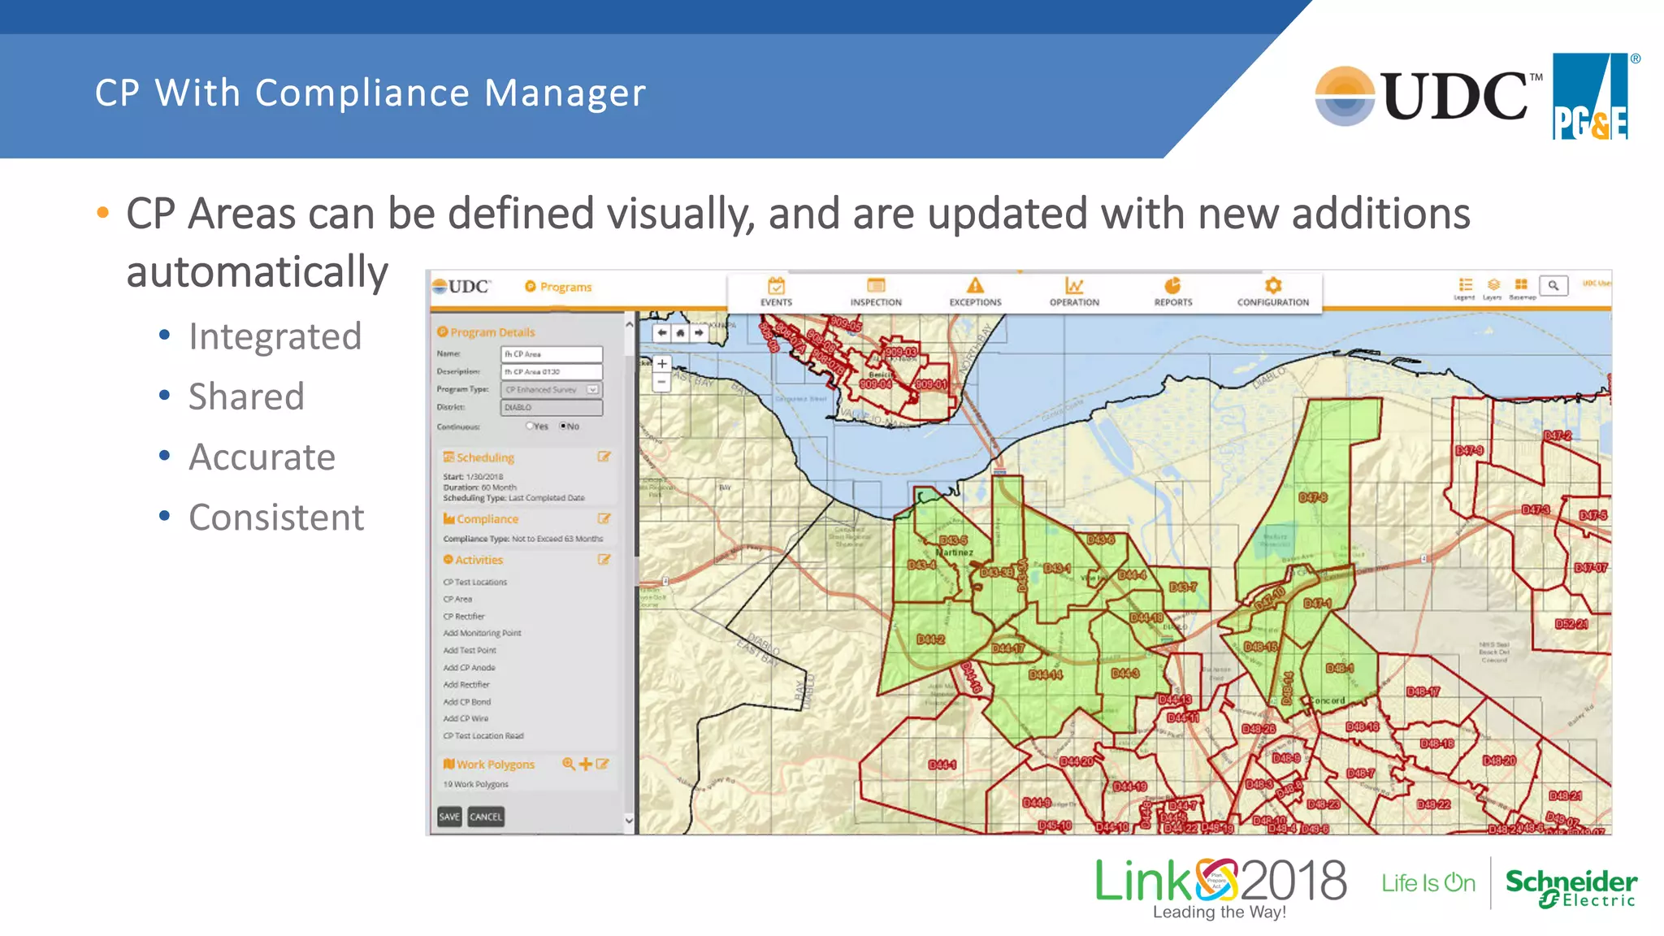Go to previous map extent arrow
The width and height of the screenshot is (1664, 936).
[661, 332]
